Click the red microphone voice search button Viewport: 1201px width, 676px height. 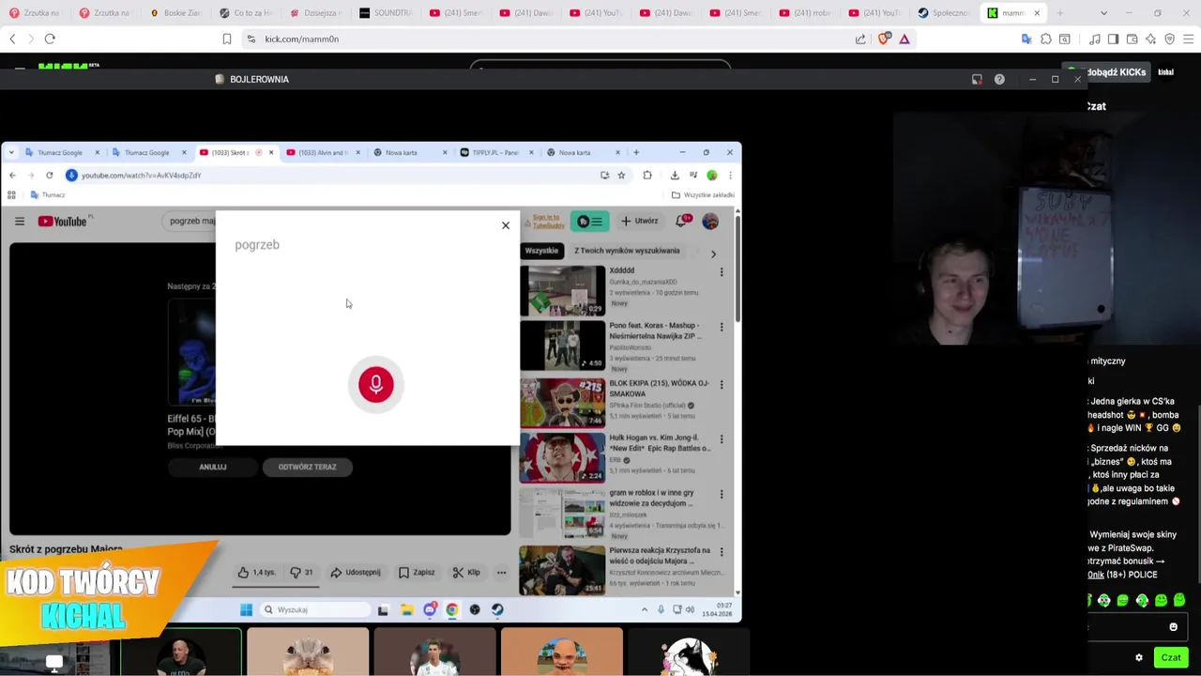375,384
